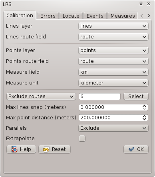The height and width of the screenshot is (177, 155).
Task: Expand the Points layer combo box
Action: click(x=113, y=50)
